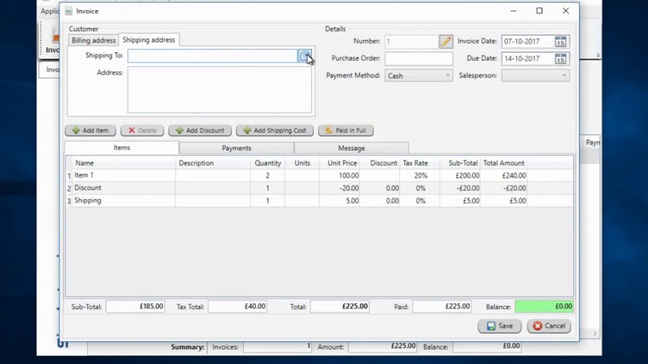Click Add Shipping Cost button
This screenshot has width=648, height=364.
275,130
